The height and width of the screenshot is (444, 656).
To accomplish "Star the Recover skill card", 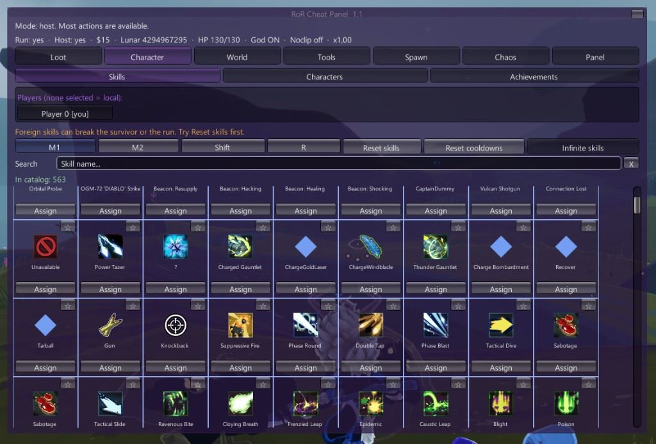I will coord(588,227).
